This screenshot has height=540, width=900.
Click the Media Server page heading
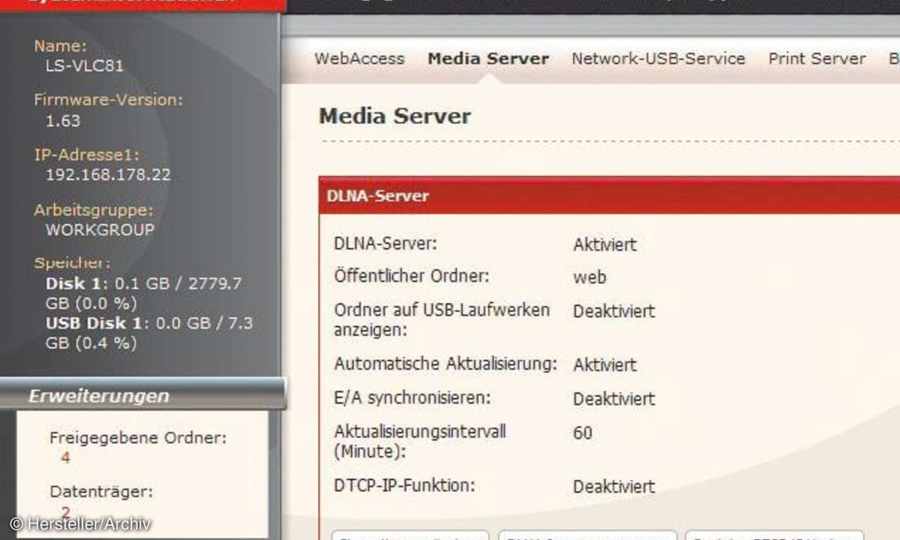pyautogui.click(x=394, y=116)
